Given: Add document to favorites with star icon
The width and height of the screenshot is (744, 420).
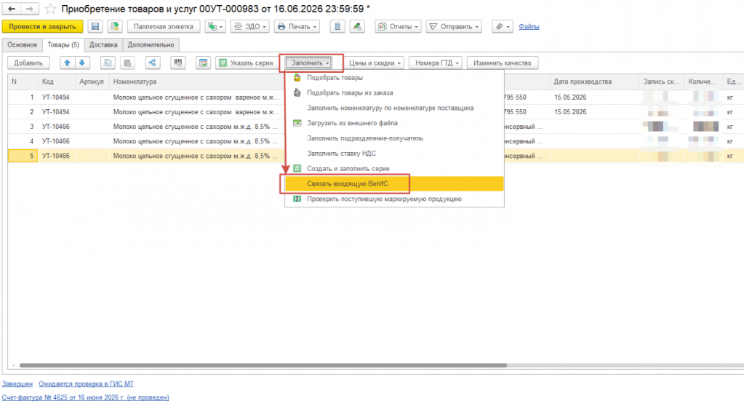Looking at the screenshot, I should [x=50, y=9].
